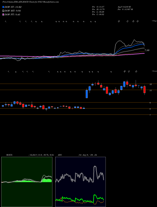Image resolution: width=157 pixels, height=207 pixels.
Task: Click the price axis label 9
Action: pyautogui.click(x=150, y=103)
